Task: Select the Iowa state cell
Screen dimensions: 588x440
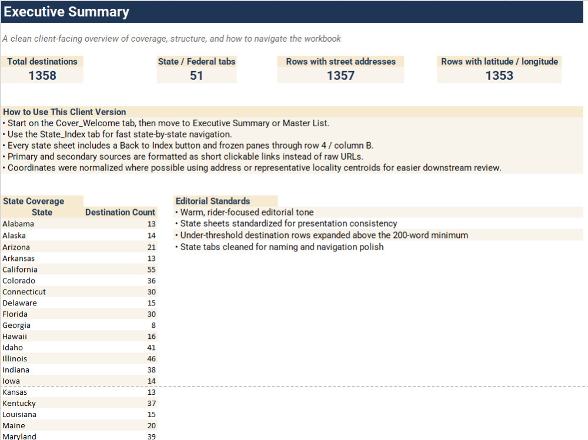Action: [42, 381]
